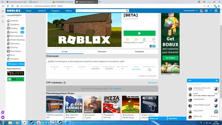Open Мой Канал in the sidebar
The width and height of the screenshot is (222, 125).
click(14, 51)
